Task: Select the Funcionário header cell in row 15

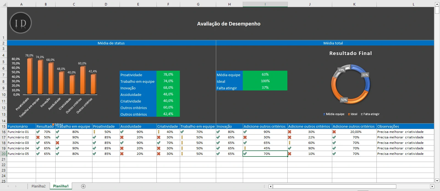Action: click(21, 126)
